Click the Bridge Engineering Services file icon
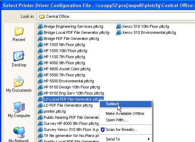 (40, 26)
